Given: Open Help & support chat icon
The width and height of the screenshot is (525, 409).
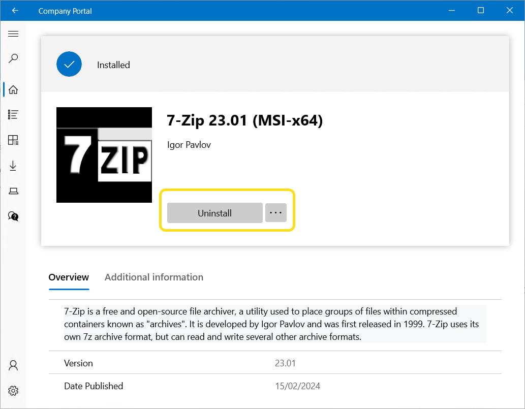Looking at the screenshot, I should coord(13,216).
